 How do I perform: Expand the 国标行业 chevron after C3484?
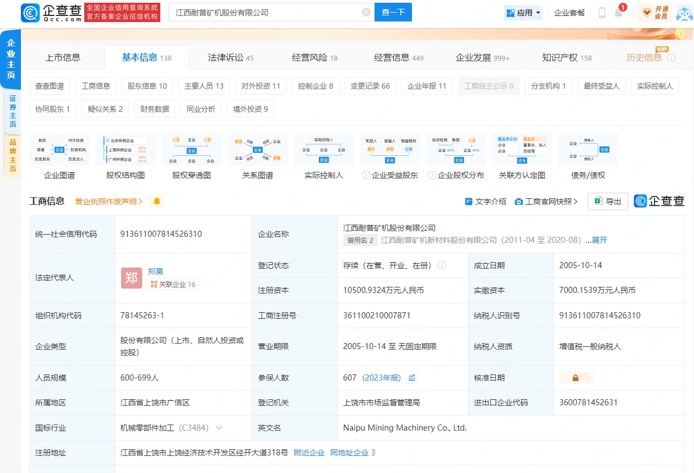[219, 428]
